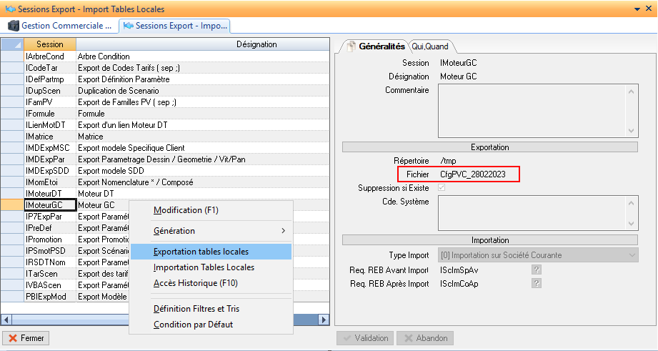Open the Type Import dropdown
Viewport: 658px width, 351px height.
tap(632, 255)
